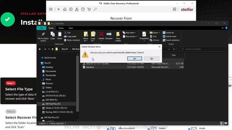Expand address bar history dropdown
Screen dimensions: 232x130
pos(169,49)
